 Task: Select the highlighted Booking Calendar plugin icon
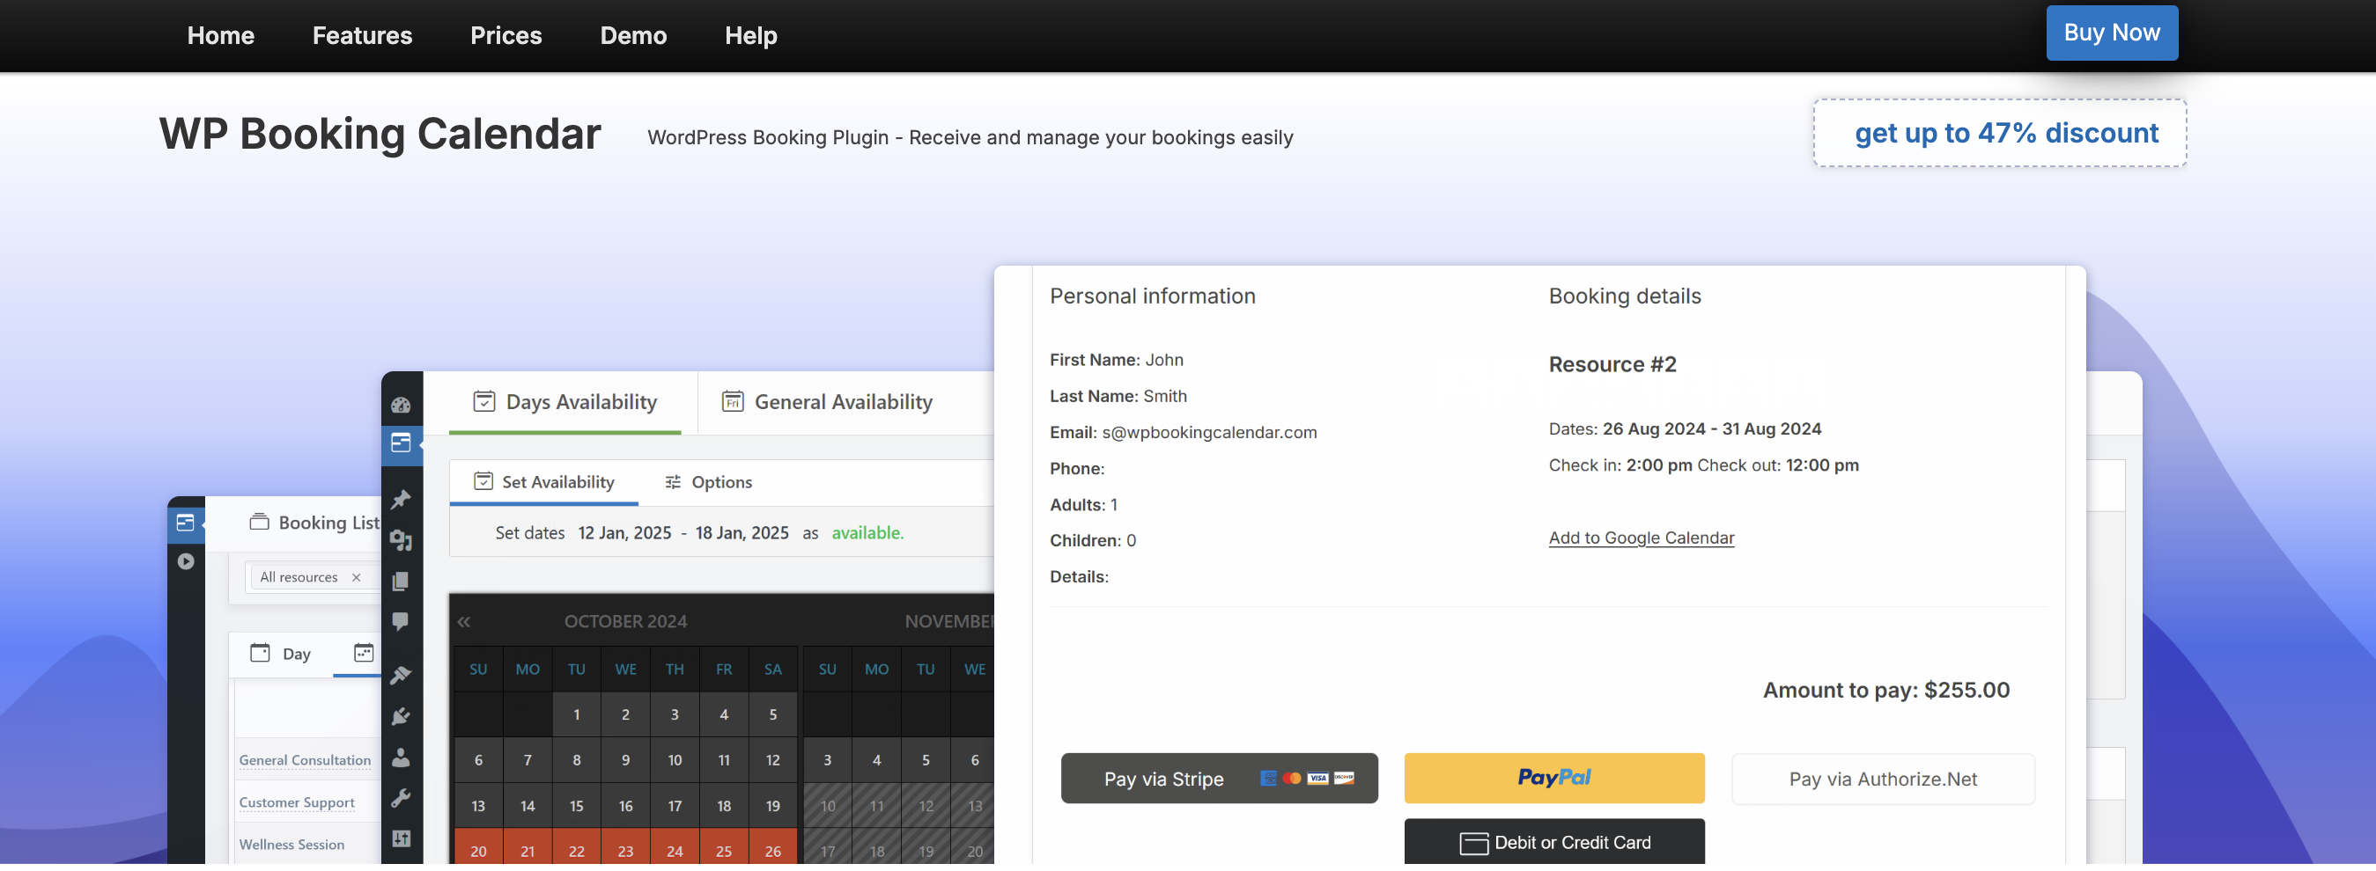click(x=402, y=443)
